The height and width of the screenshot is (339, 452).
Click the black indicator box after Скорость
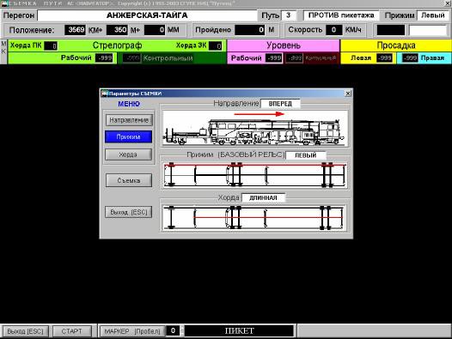click(x=391, y=30)
